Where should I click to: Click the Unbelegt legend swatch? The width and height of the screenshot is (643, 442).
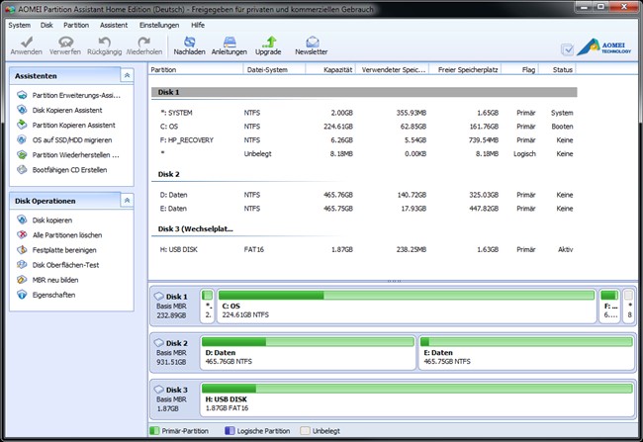click(305, 430)
